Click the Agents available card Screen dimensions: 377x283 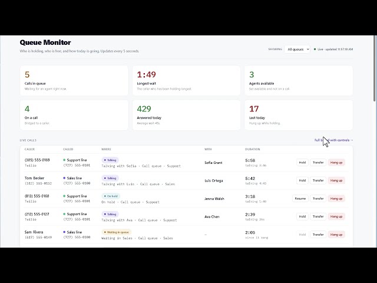click(x=299, y=81)
